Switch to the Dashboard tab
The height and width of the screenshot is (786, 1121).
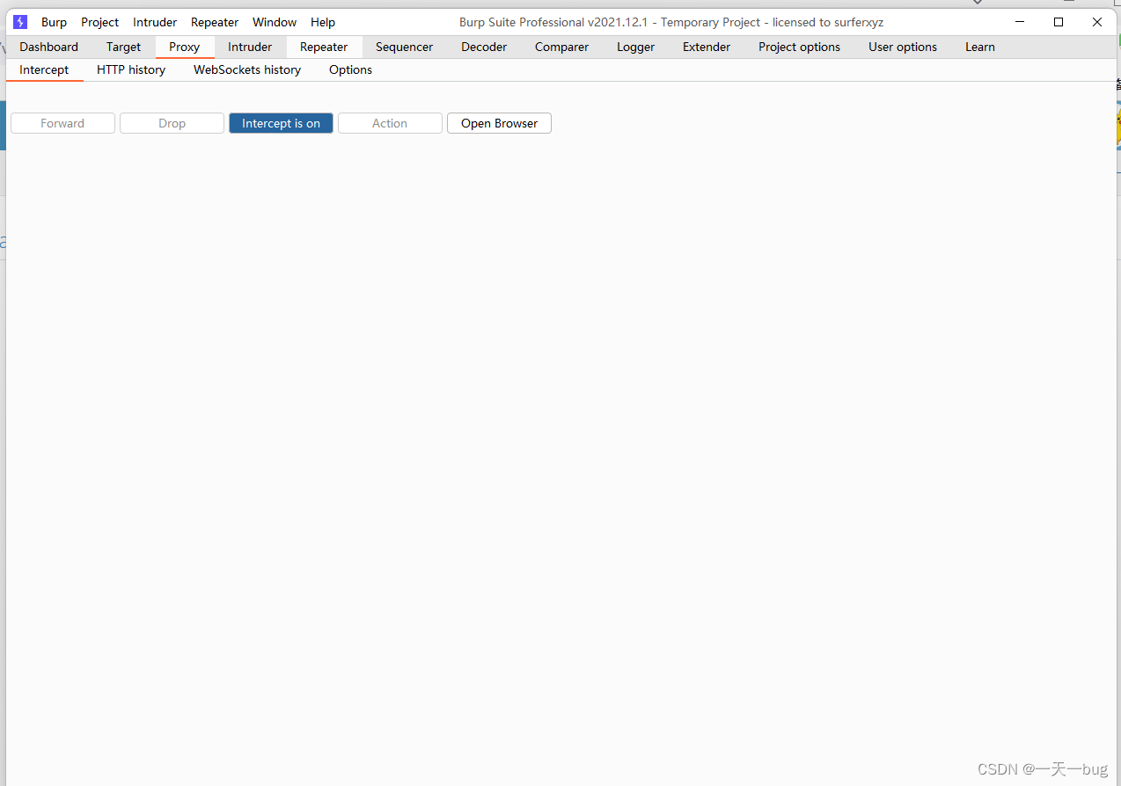49,47
